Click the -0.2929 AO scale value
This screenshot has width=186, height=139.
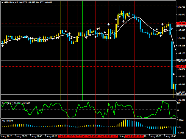click(x=180, y=132)
